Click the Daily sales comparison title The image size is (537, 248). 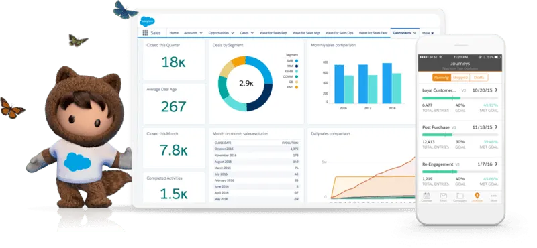(330, 134)
